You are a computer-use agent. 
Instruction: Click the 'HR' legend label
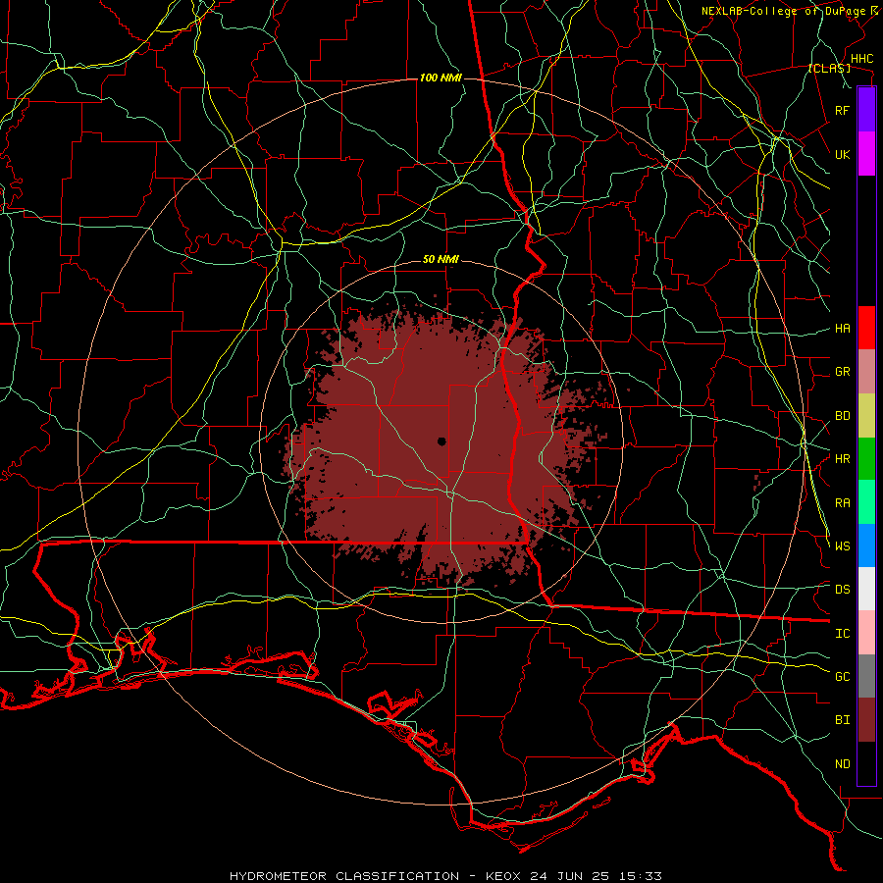click(x=842, y=459)
